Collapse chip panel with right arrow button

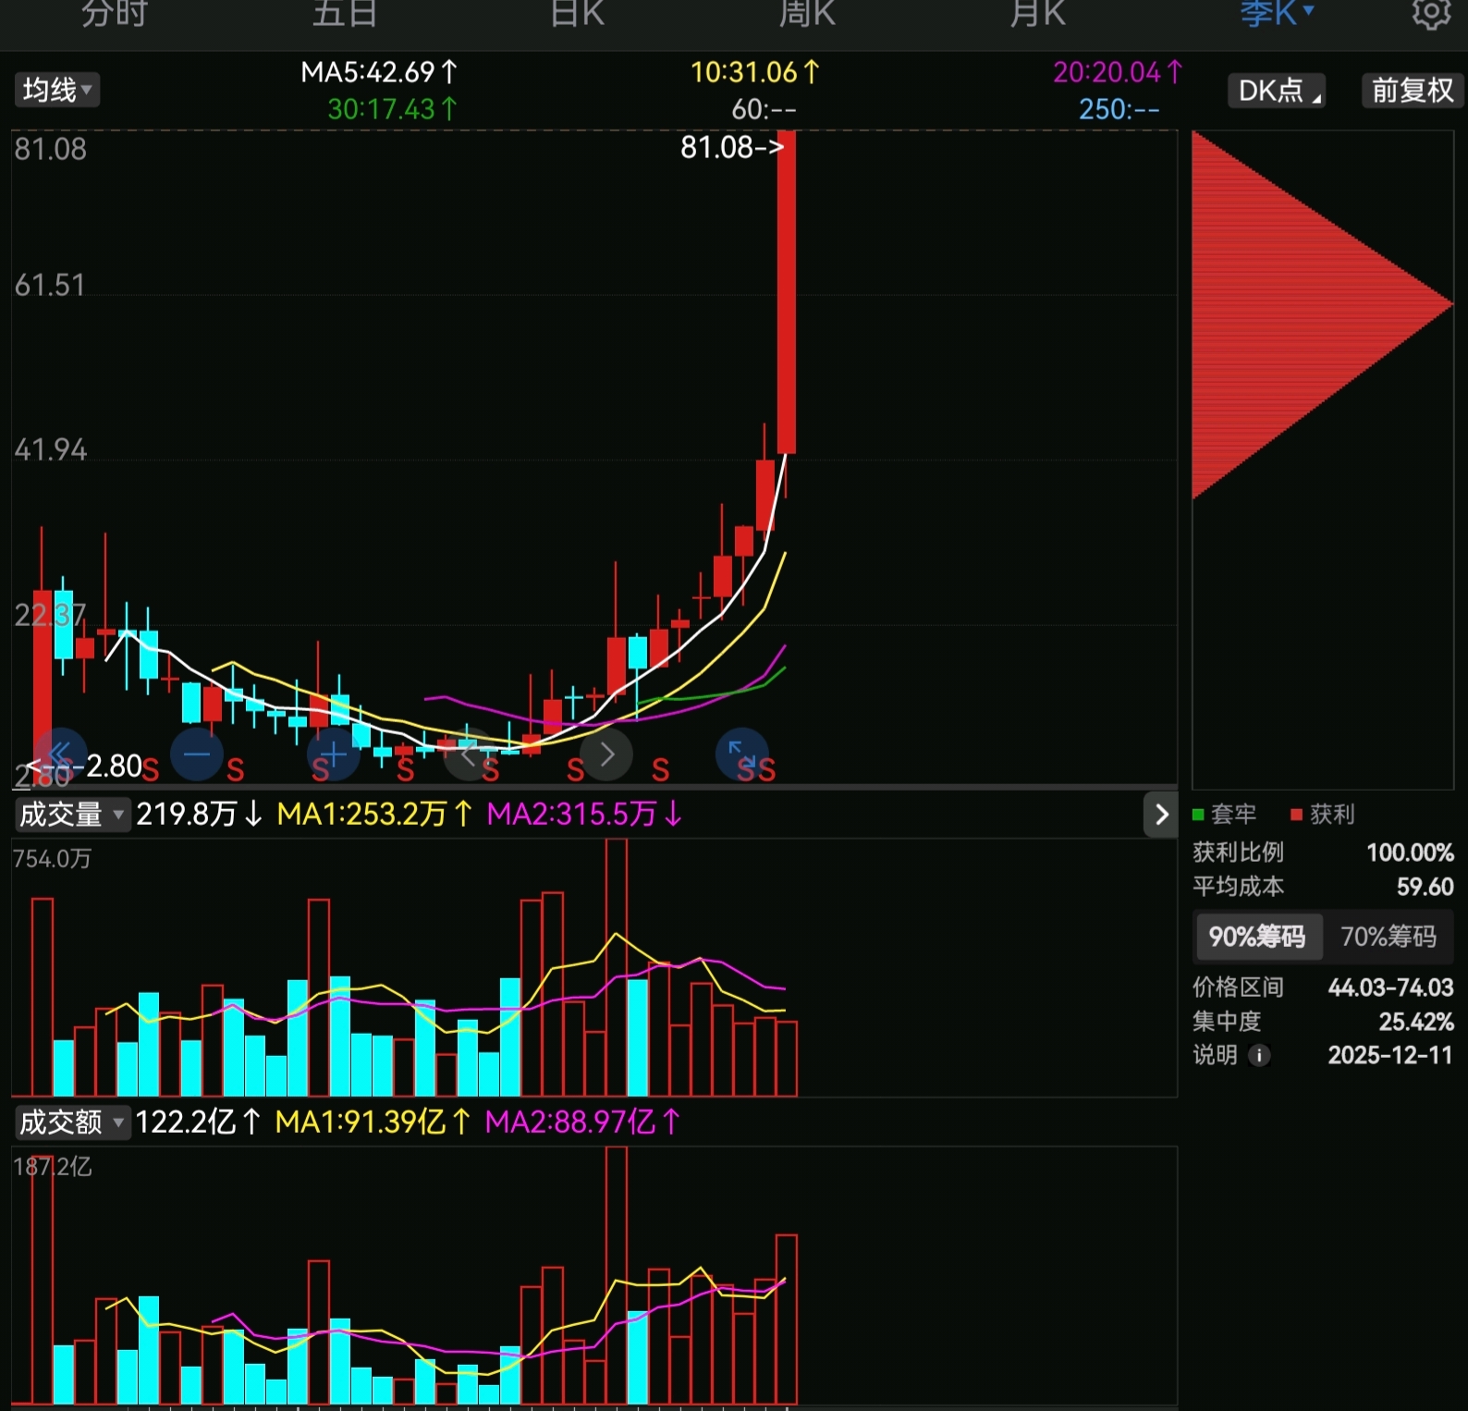tap(1161, 815)
